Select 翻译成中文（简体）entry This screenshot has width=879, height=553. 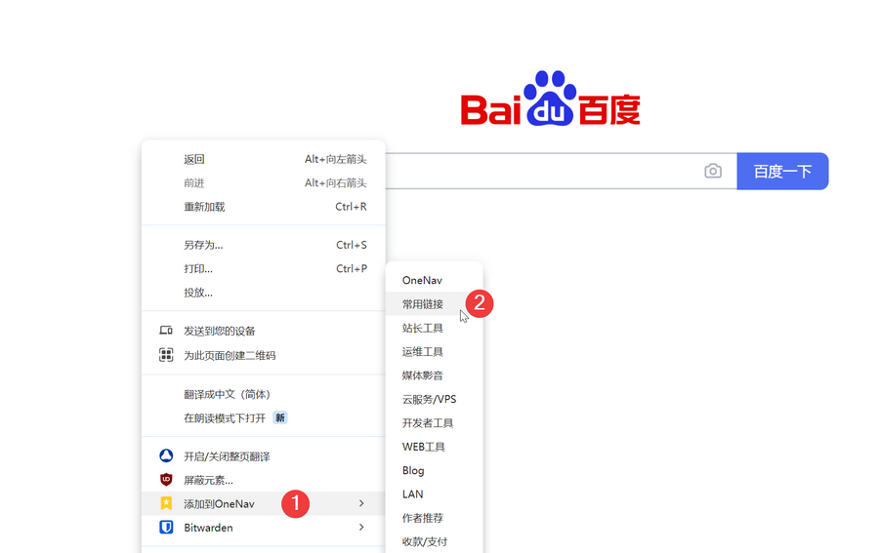pos(264,395)
